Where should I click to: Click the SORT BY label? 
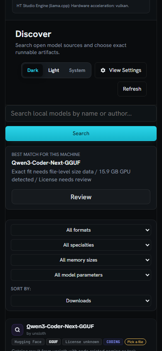point(21,289)
